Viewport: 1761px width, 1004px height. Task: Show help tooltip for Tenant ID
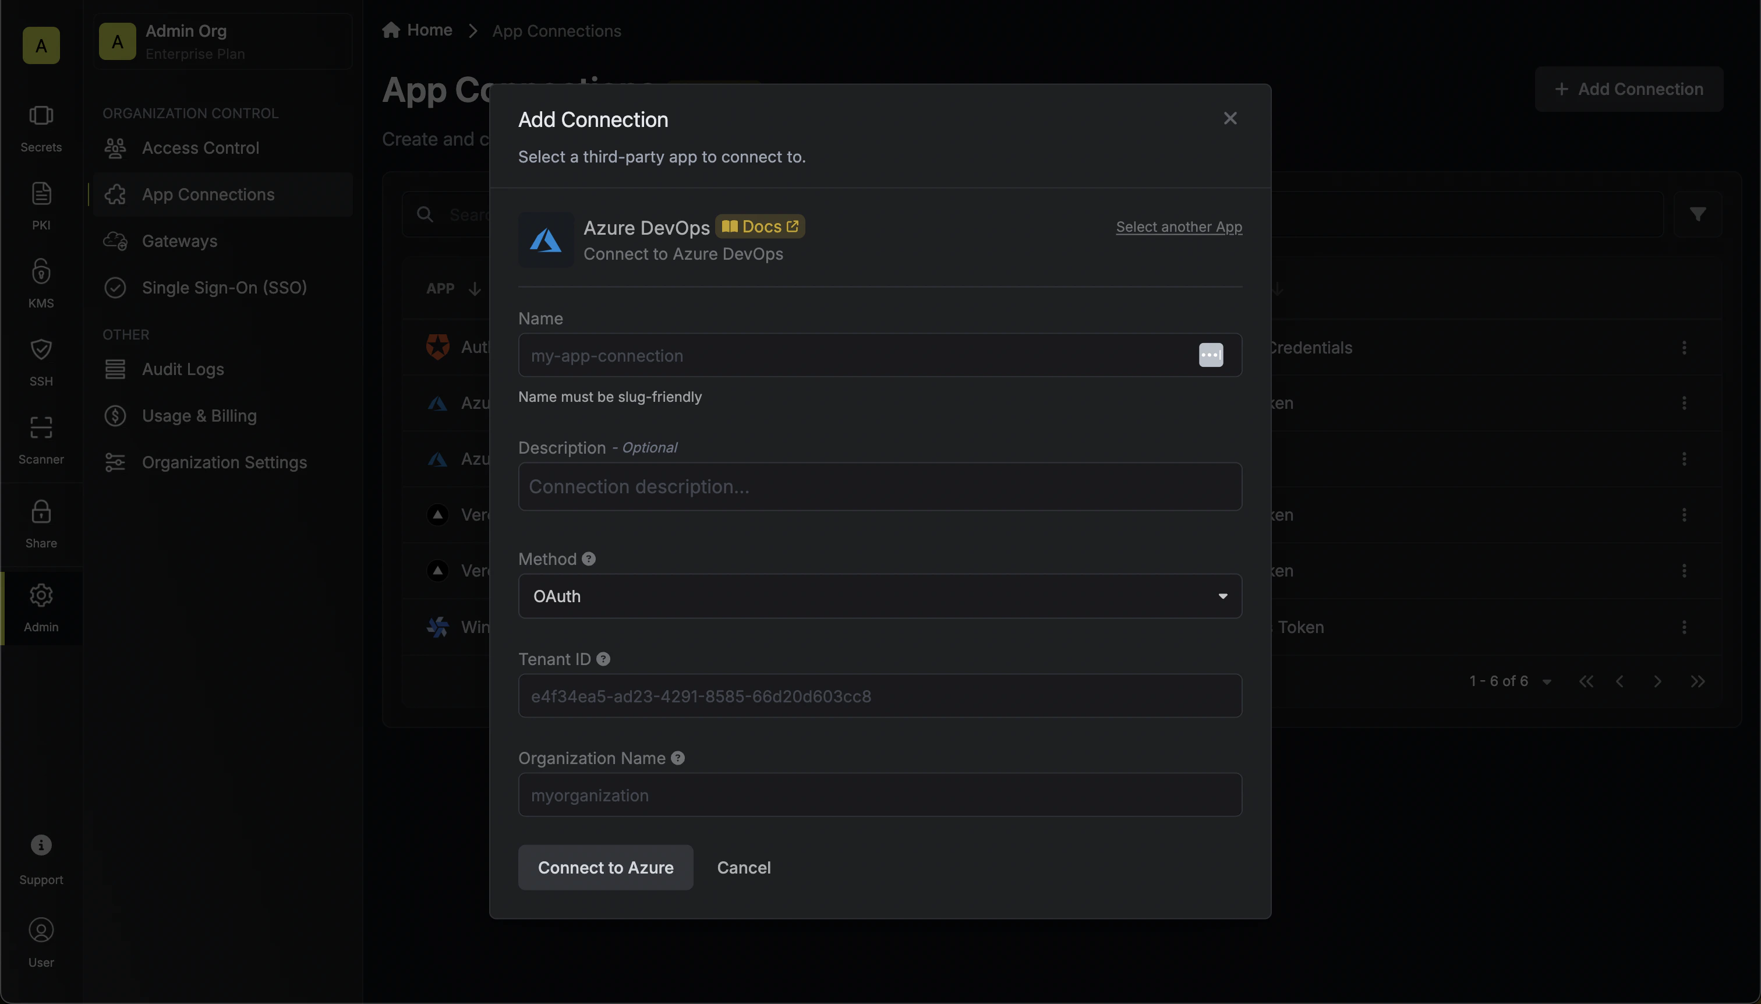[x=603, y=659]
